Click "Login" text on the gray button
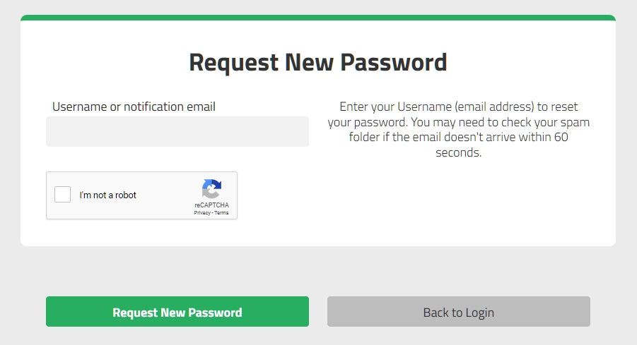The height and width of the screenshot is (345, 637). pyautogui.click(x=480, y=313)
